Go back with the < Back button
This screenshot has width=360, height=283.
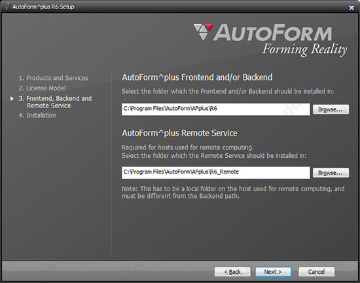(x=232, y=272)
